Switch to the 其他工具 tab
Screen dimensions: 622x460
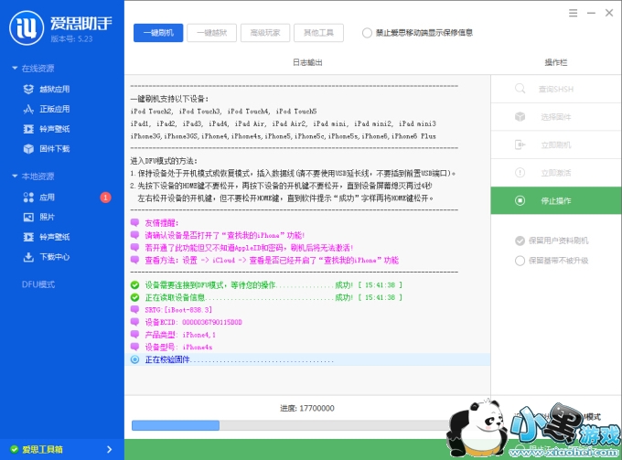(318, 33)
